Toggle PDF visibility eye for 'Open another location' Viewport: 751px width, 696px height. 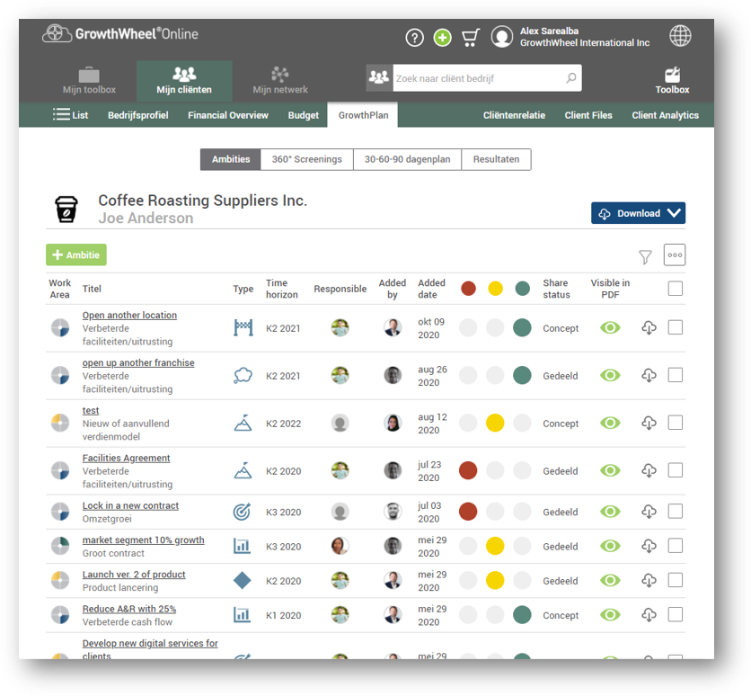[610, 328]
